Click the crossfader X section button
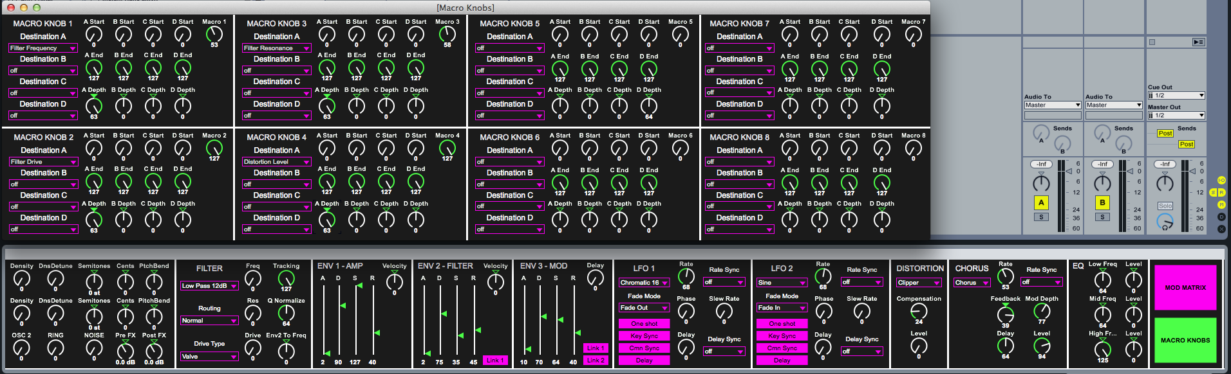This screenshot has width=1231, height=374. click(x=1221, y=229)
